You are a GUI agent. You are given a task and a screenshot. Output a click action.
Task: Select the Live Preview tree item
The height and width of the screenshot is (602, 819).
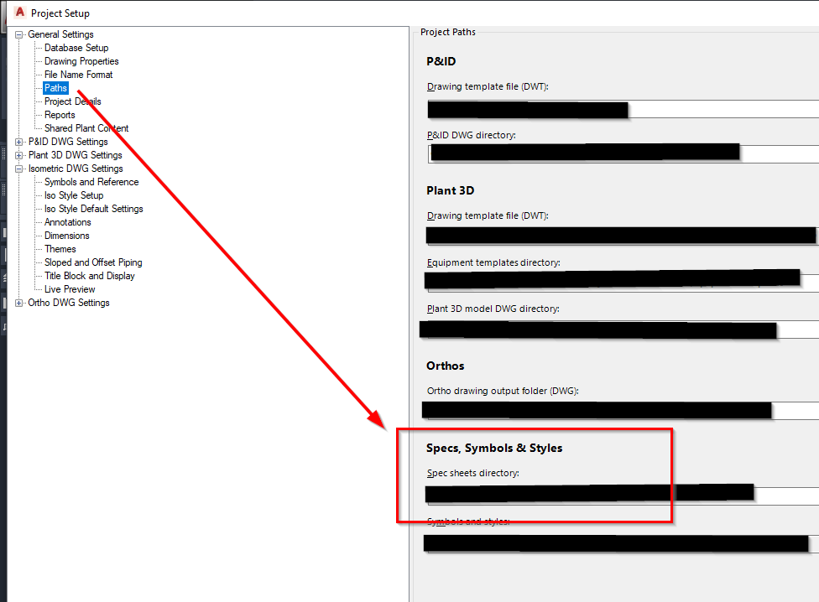(x=68, y=288)
